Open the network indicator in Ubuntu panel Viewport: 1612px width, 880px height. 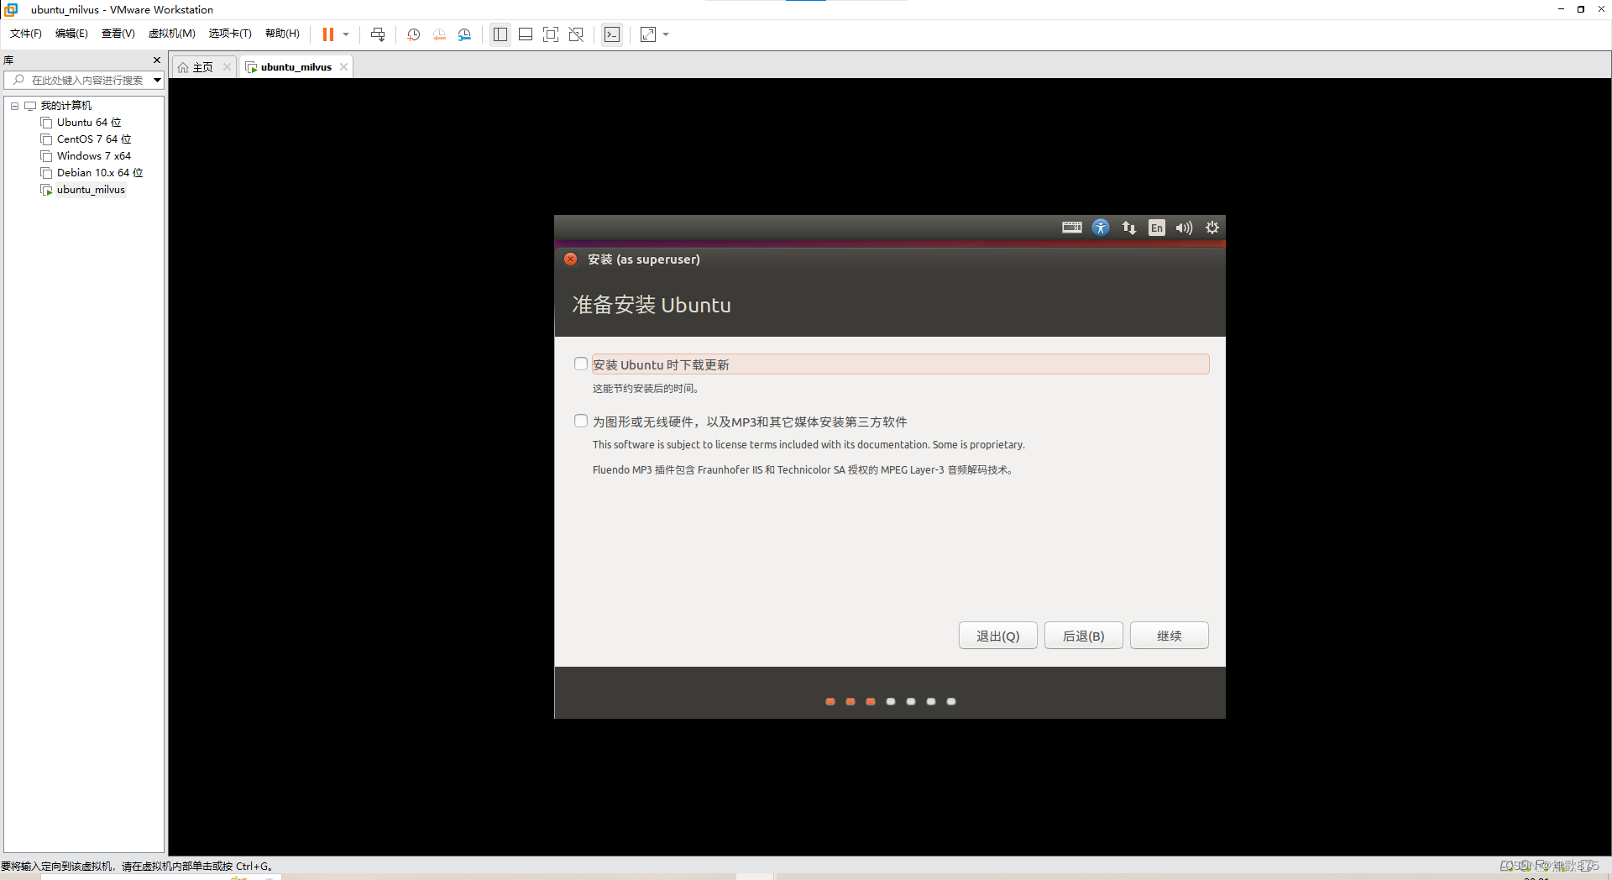pyautogui.click(x=1128, y=228)
